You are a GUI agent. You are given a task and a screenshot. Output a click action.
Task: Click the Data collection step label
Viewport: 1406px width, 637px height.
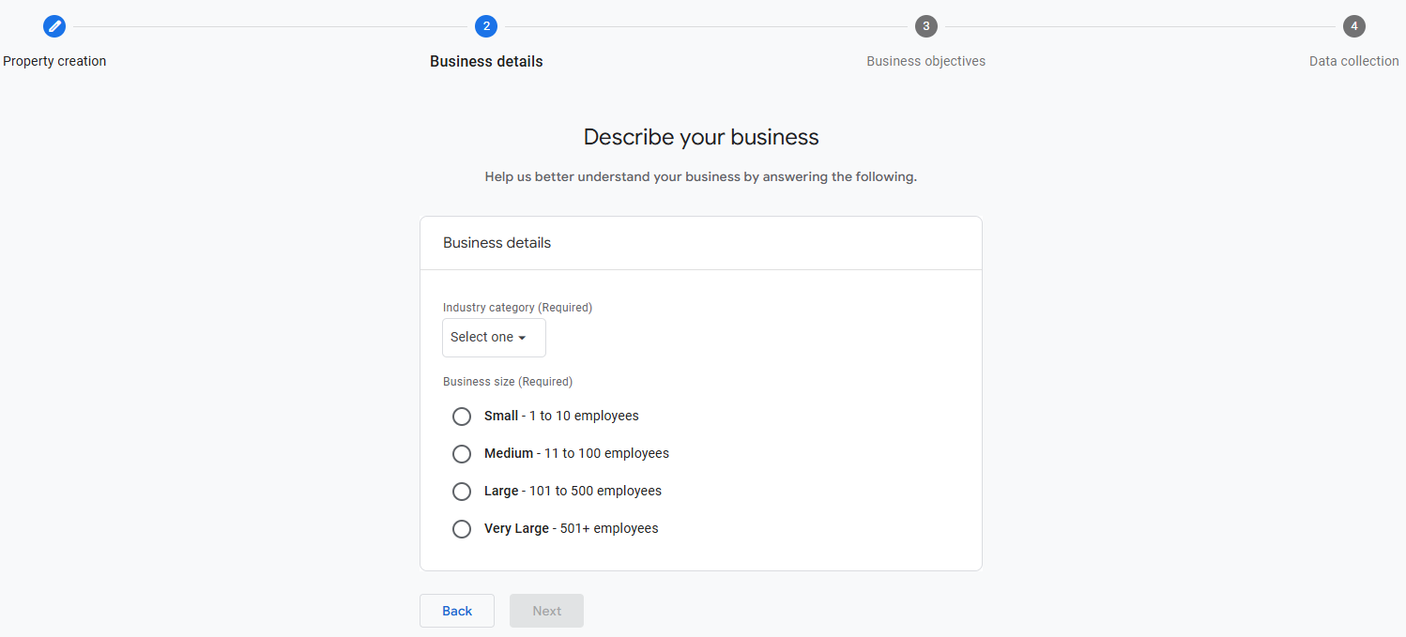(x=1354, y=61)
